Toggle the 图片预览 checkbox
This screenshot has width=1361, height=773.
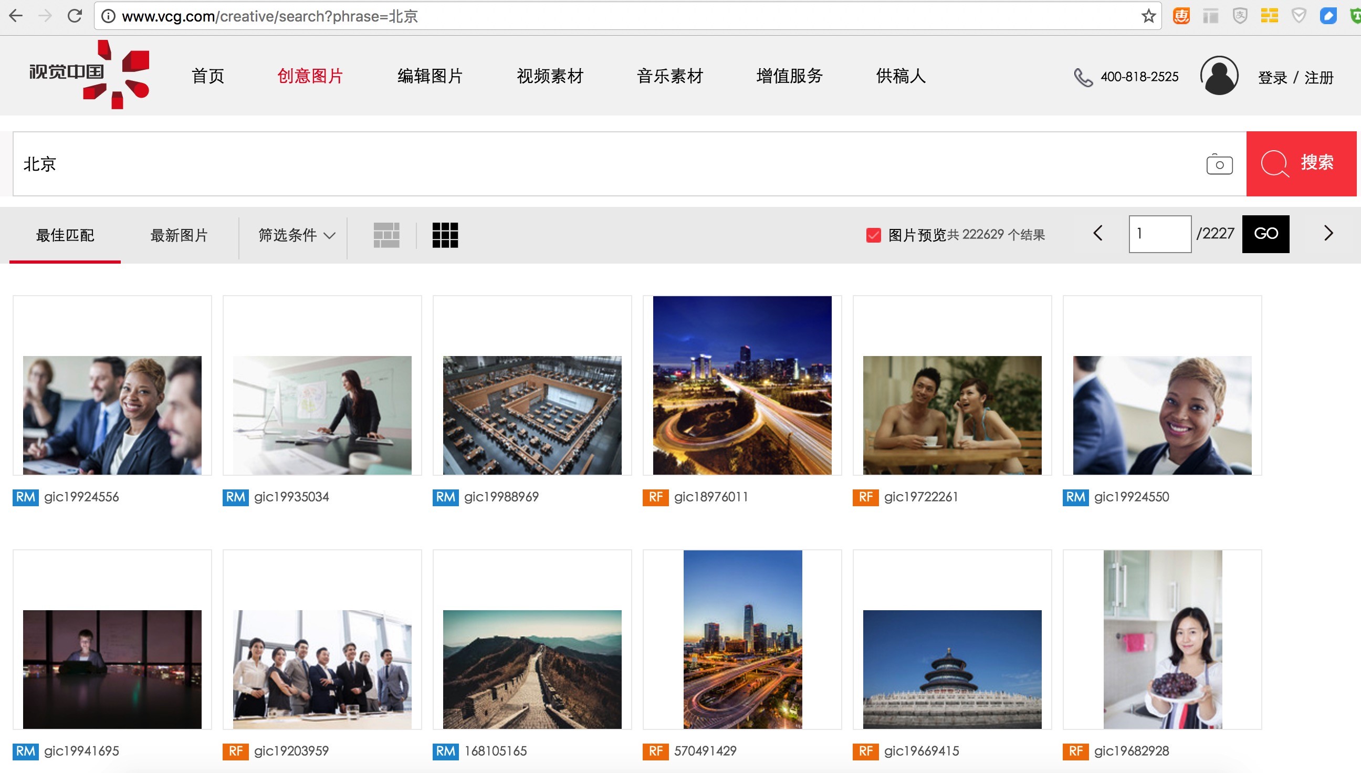873,235
